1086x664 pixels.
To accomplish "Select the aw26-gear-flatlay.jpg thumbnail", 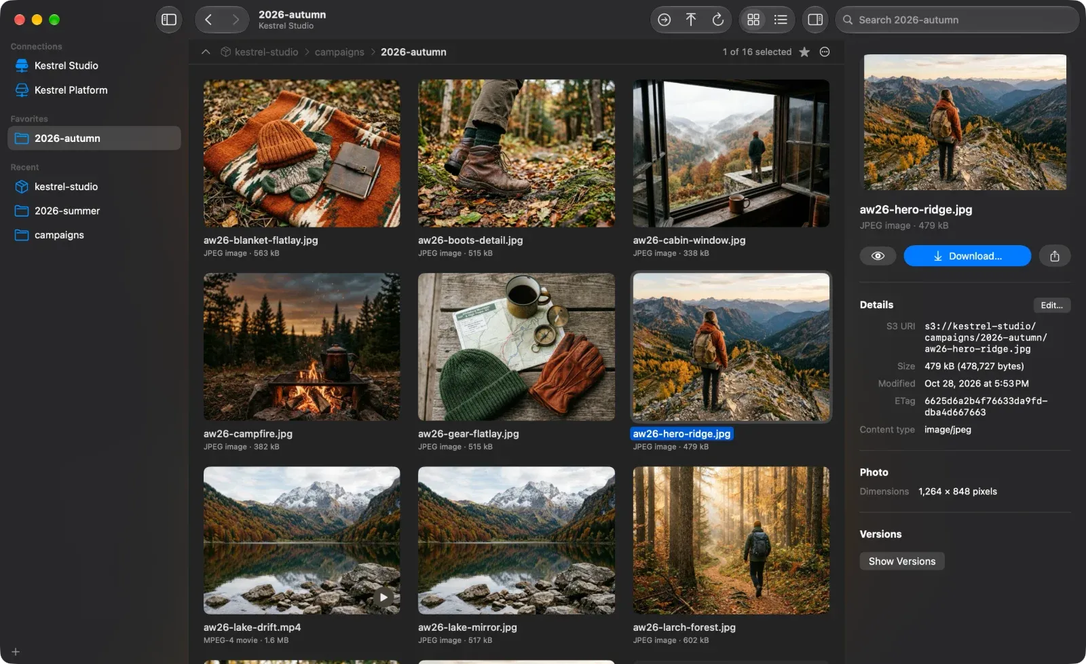I will coord(517,347).
